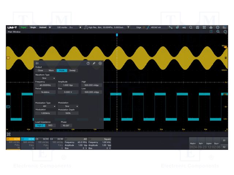Image resolution: width=234 pixels, height=175 pixels.
Task: Click the help question mark in G1 dialog
Action: click(88, 63)
